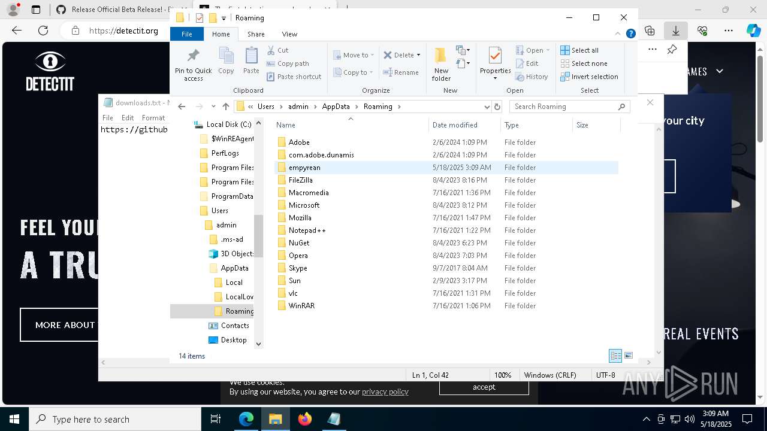Open the privacy policy link
The height and width of the screenshot is (431, 767).
(x=385, y=391)
